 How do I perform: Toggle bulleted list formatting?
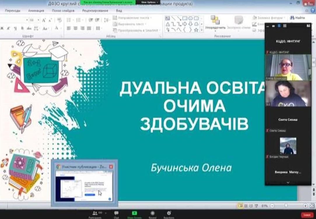point(69,20)
